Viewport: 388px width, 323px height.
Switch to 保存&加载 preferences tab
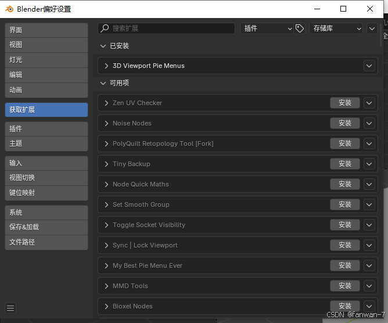coord(46,227)
